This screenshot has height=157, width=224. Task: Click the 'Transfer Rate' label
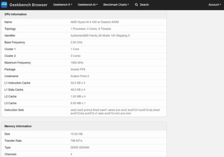click(13, 141)
